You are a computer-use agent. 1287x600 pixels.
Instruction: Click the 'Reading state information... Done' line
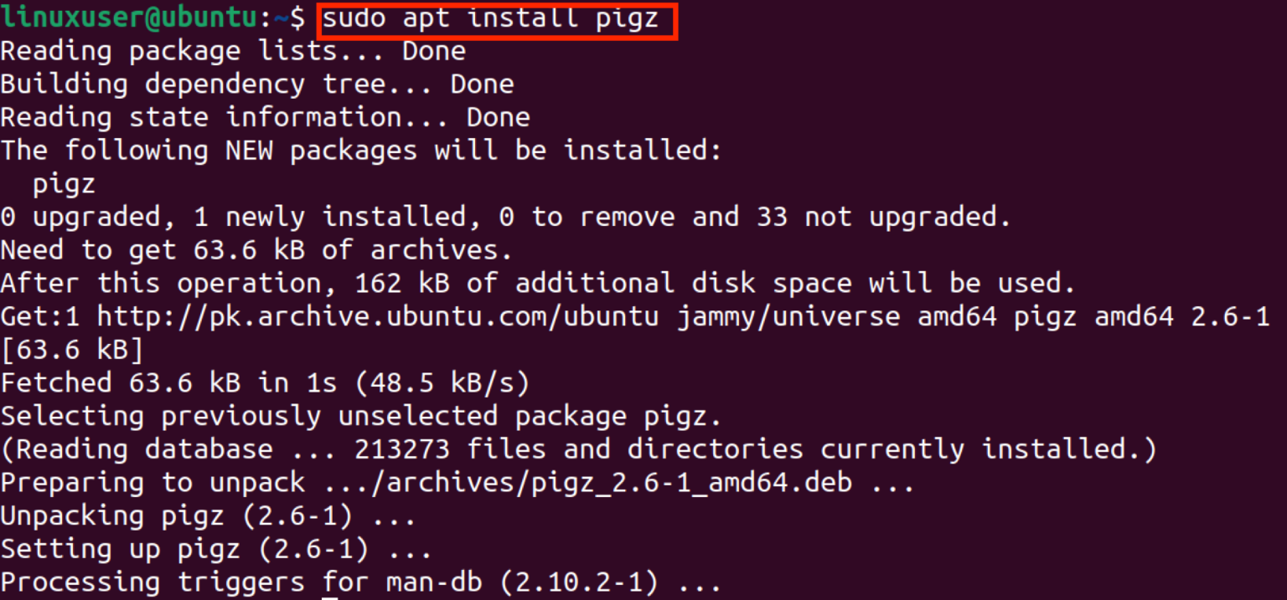click(x=265, y=118)
